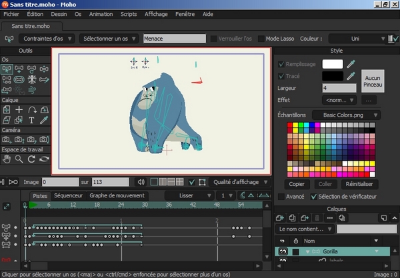
Task: Open the Basic Colors.png samples dropdown
Action: click(347, 115)
